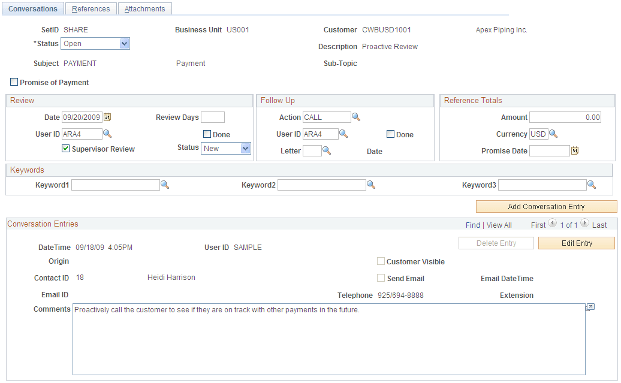
Task: Click the View All link
Action: click(499, 225)
